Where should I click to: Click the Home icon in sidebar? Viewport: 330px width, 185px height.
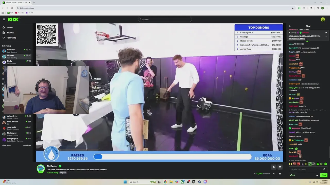4,27
